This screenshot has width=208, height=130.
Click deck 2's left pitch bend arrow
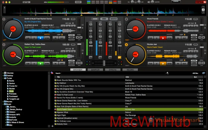point(200,37)
